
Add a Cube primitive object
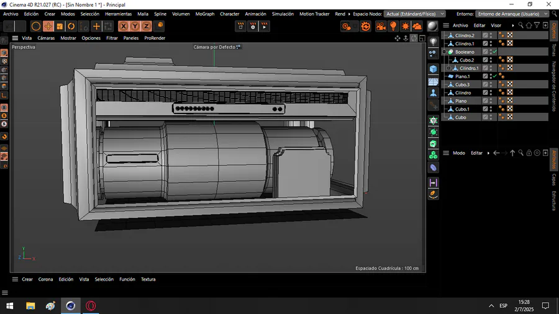433,69
